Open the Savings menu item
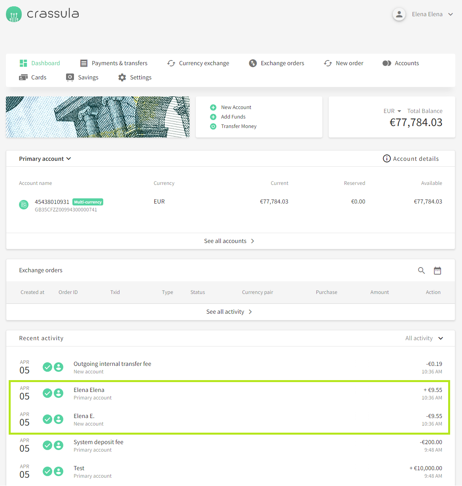Image resolution: width=462 pixels, height=486 pixels. click(x=82, y=77)
